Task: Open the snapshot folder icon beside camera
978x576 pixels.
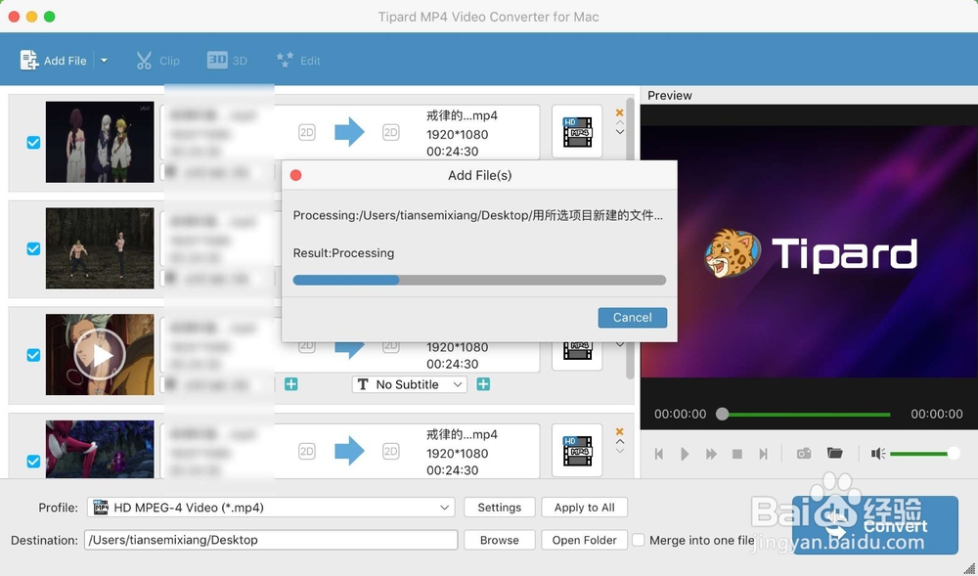Action: (835, 453)
